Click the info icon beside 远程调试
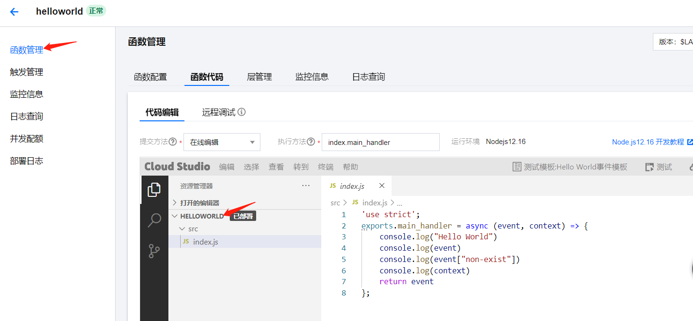Image resolution: width=693 pixels, height=321 pixels. 242,112
